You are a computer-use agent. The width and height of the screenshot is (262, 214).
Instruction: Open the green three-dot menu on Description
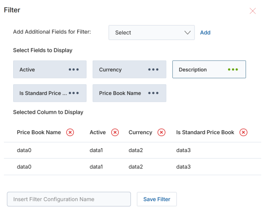233,69
